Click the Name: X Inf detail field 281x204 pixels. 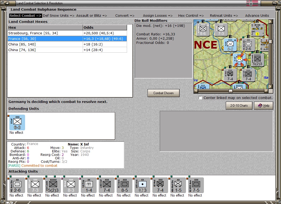[78, 144]
